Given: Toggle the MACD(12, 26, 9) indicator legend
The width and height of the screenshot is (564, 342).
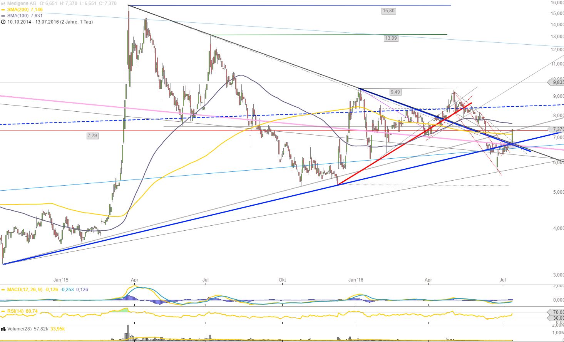Looking at the screenshot, I should [24, 290].
